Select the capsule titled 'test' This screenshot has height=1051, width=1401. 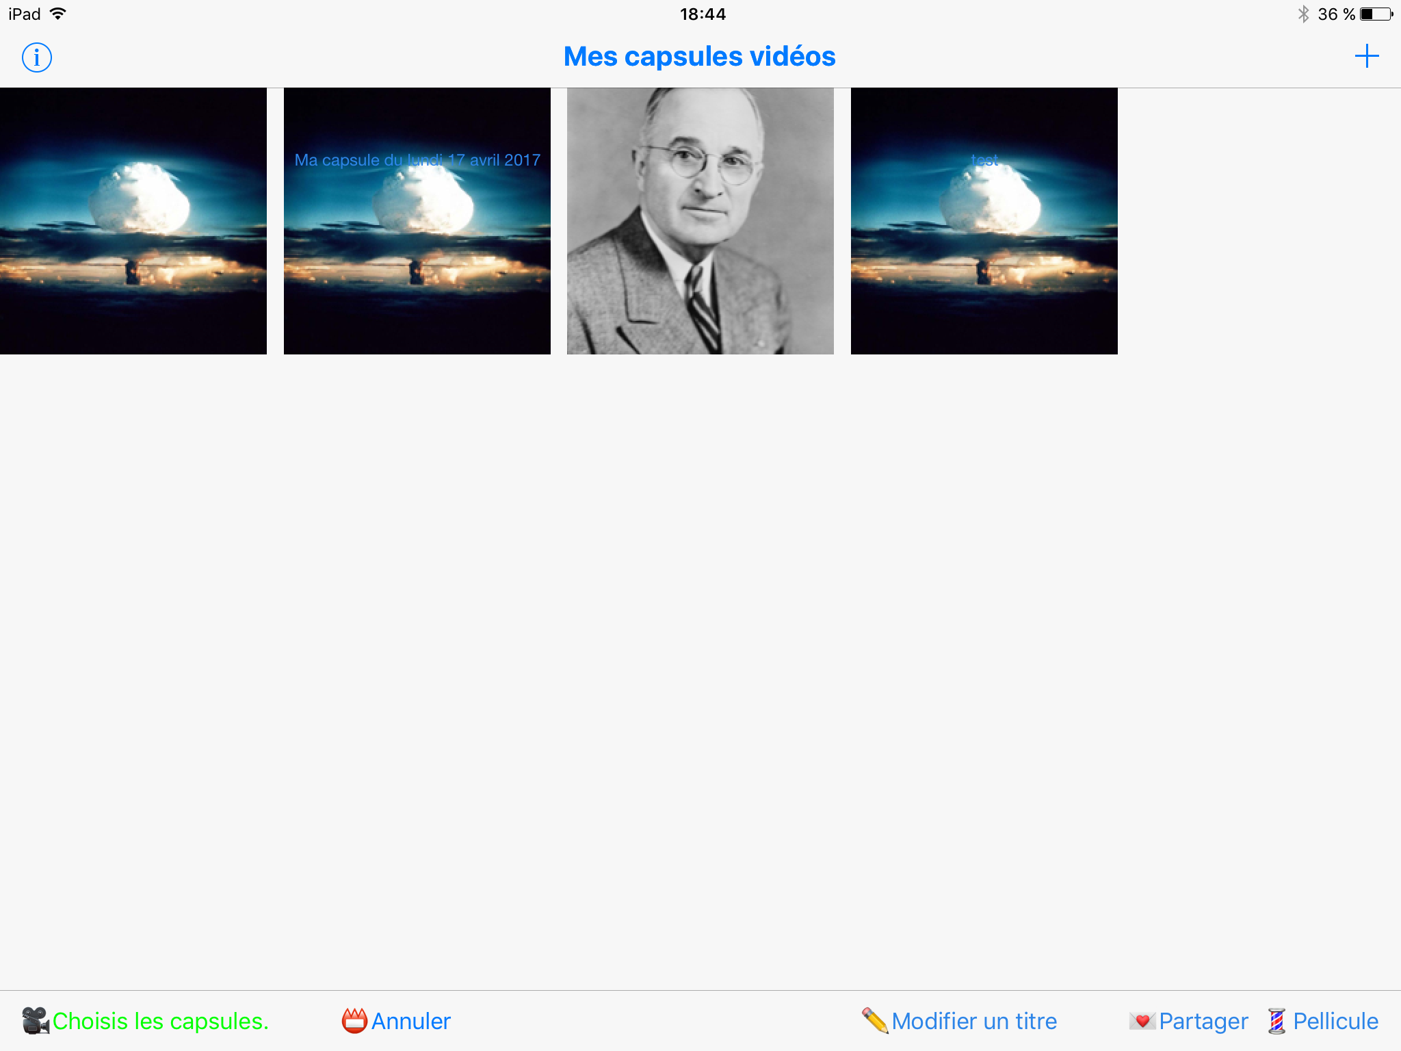click(984, 221)
